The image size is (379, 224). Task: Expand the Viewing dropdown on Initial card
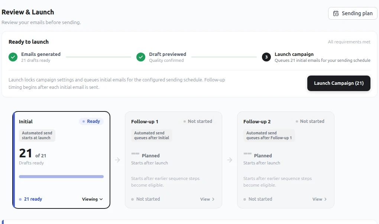pyautogui.click(x=92, y=199)
